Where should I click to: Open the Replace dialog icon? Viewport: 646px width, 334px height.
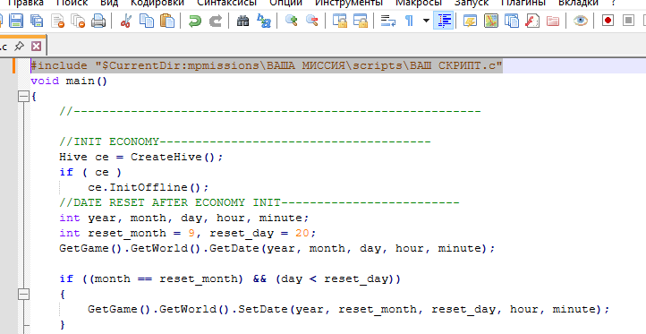264,21
